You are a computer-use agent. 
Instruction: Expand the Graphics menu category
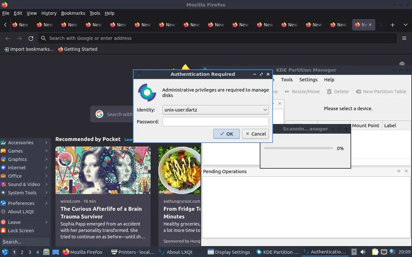click(25, 159)
